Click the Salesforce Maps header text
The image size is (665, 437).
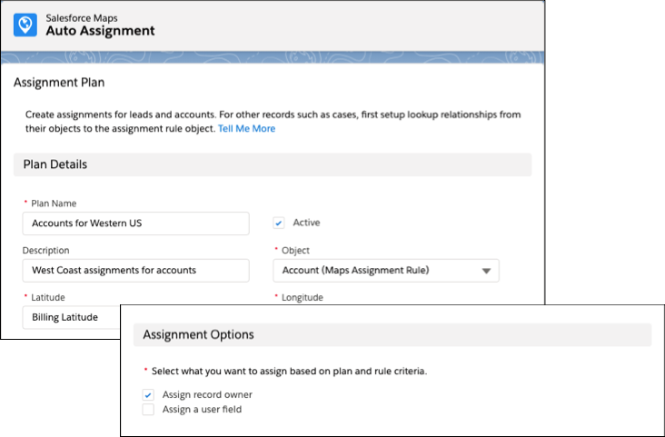[x=82, y=18]
